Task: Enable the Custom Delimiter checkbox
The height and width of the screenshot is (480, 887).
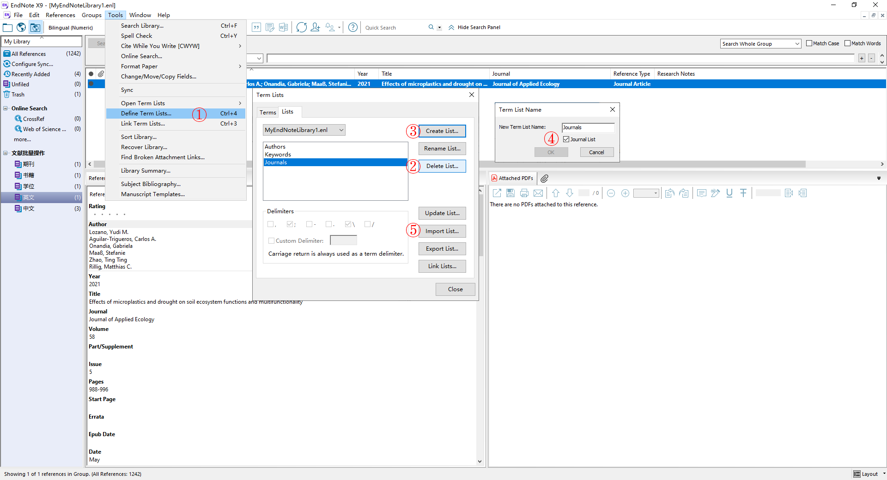Action: click(x=271, y=241)
